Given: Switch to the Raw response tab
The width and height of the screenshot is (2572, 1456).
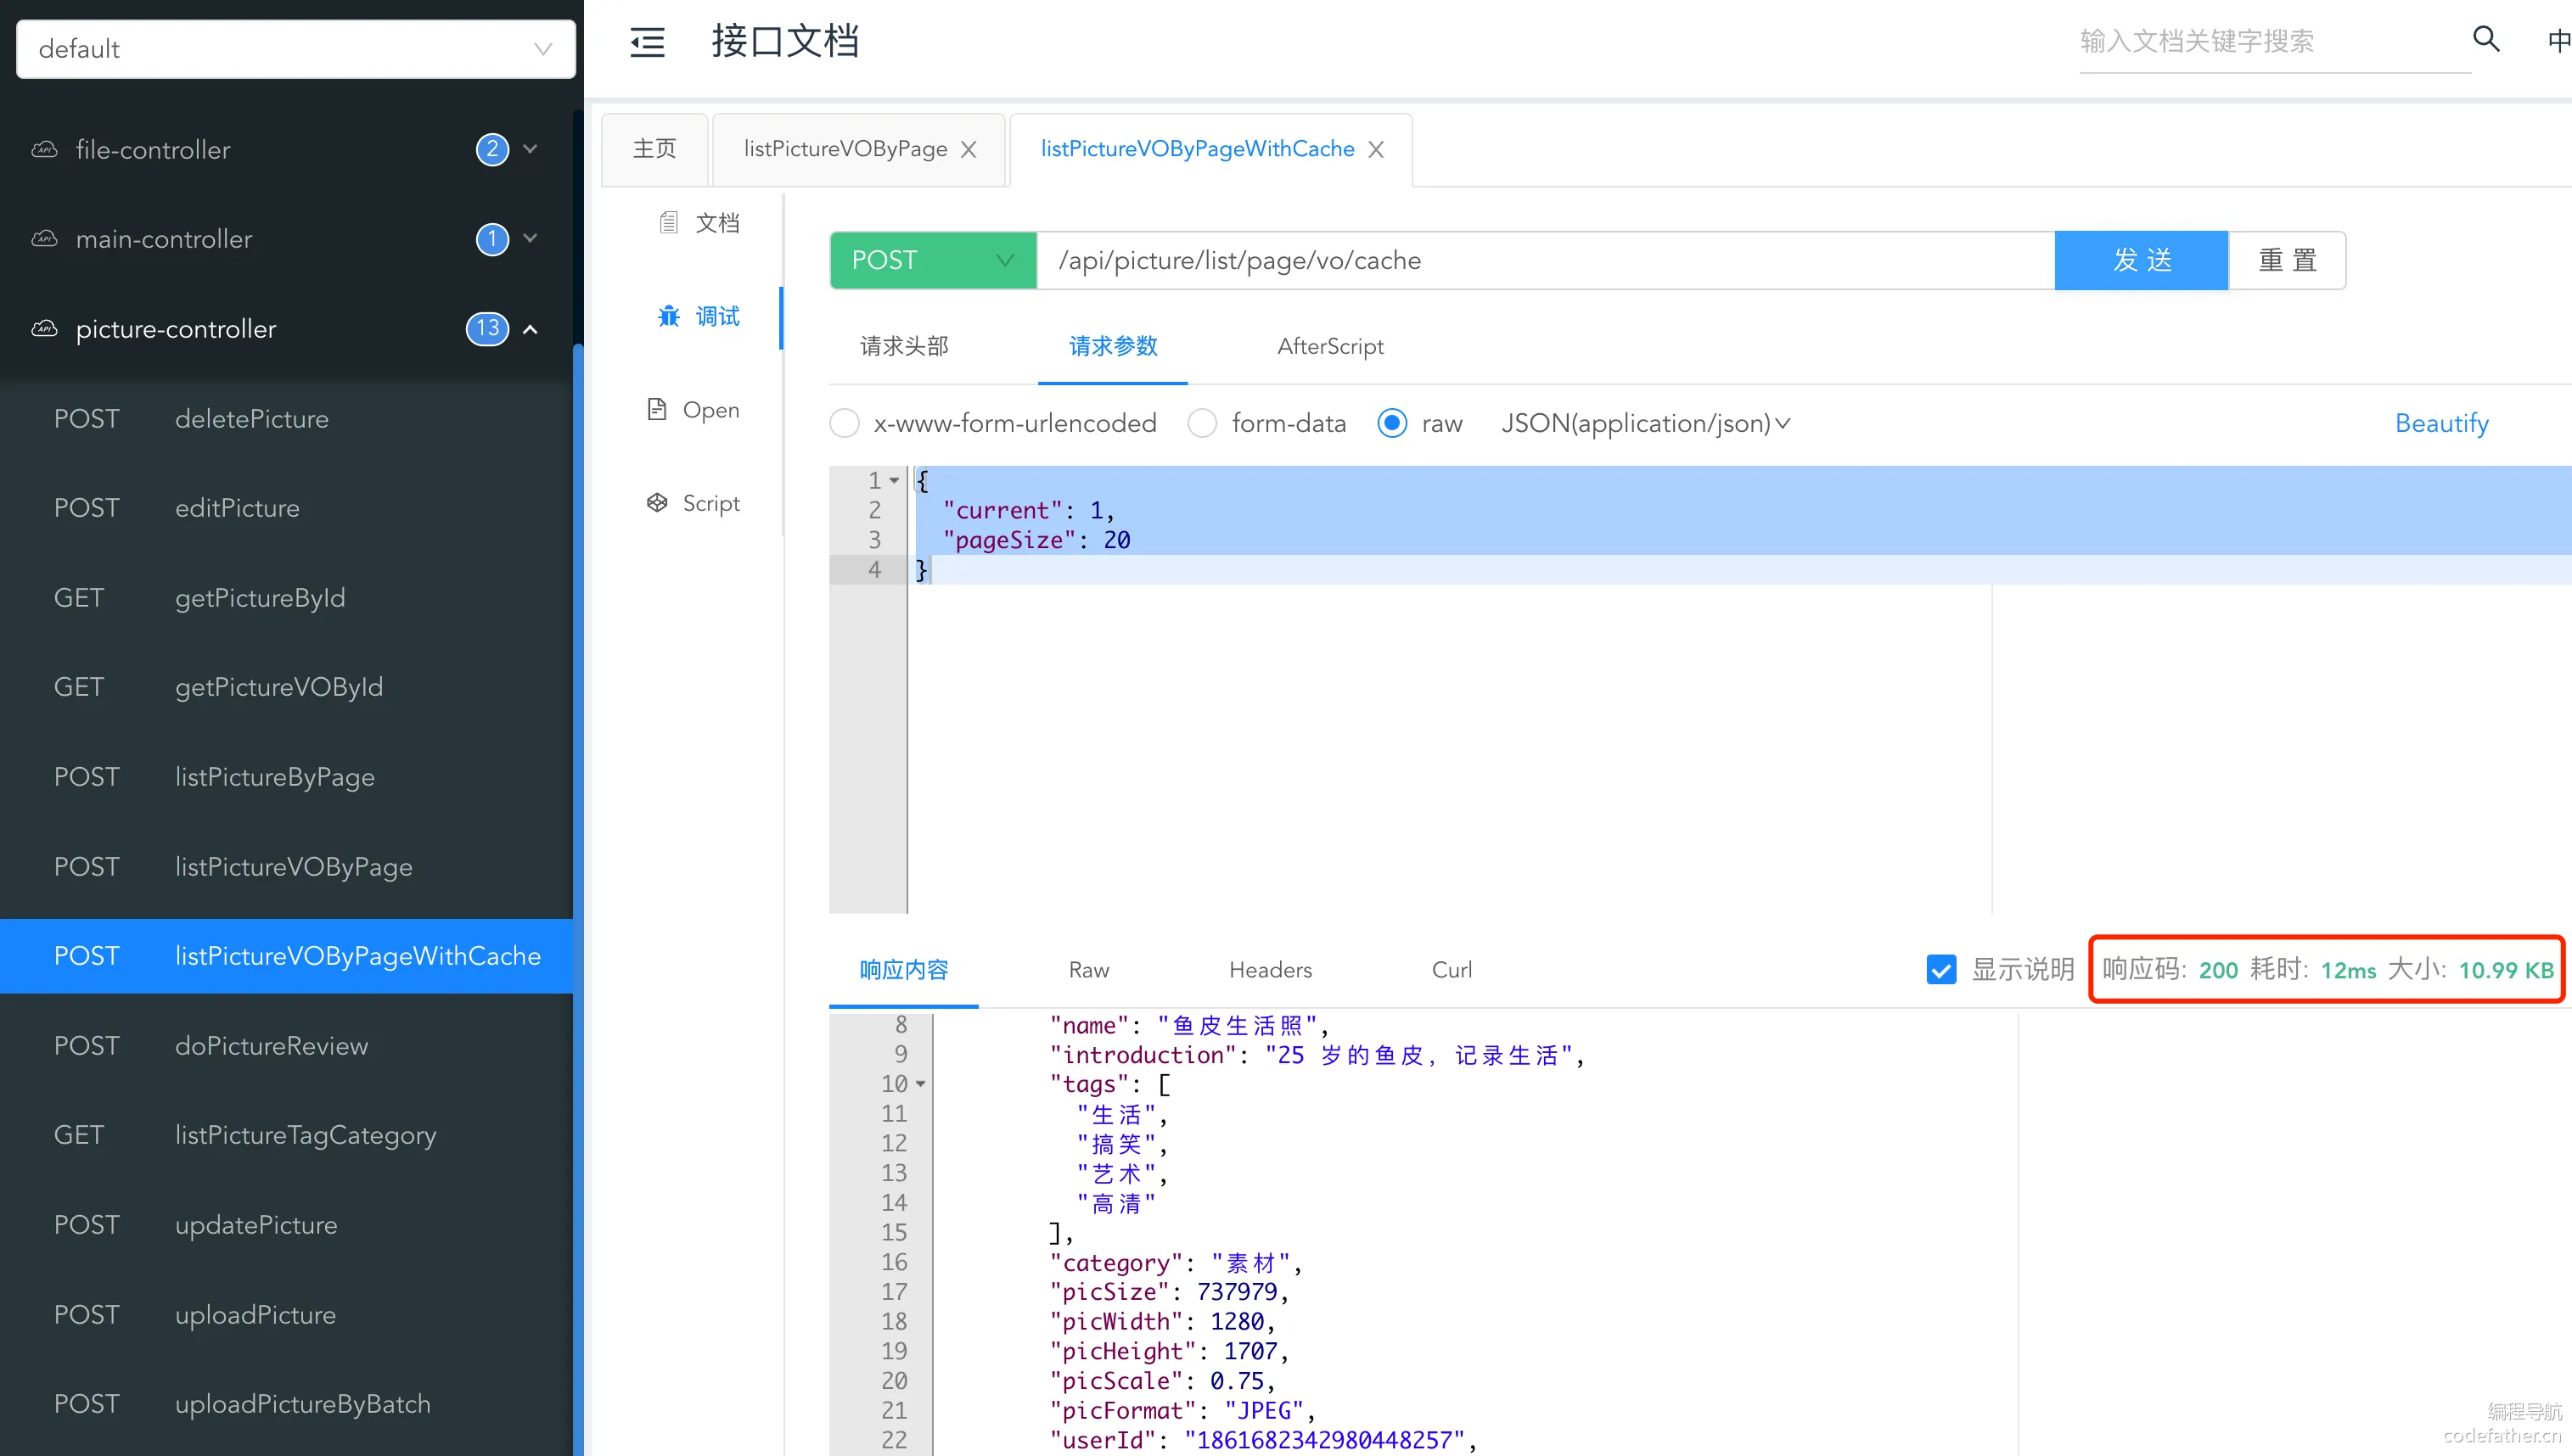Looking at the screenshot, I should (1088, 969).
